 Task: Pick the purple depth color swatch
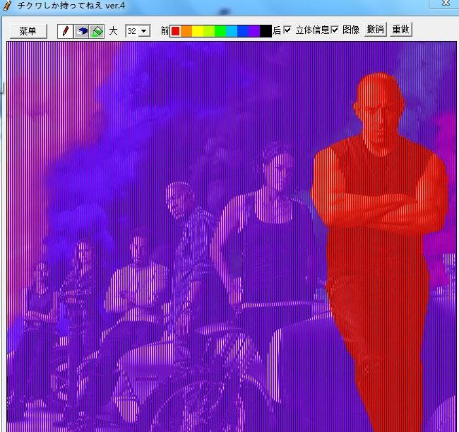coord(254,31)
